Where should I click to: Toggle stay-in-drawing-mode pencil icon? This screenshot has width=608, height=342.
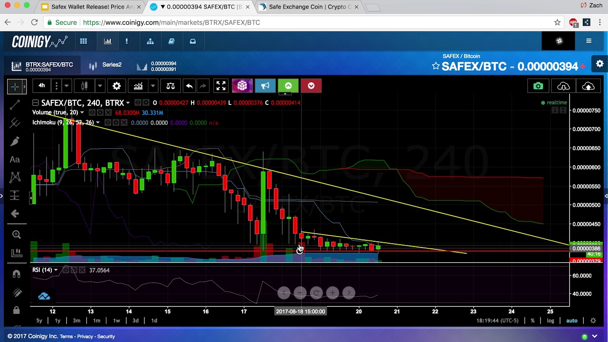tap(16, 293)
